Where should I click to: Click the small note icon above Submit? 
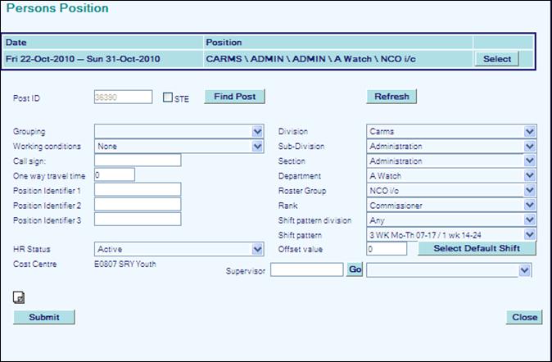tap(18, 298)
